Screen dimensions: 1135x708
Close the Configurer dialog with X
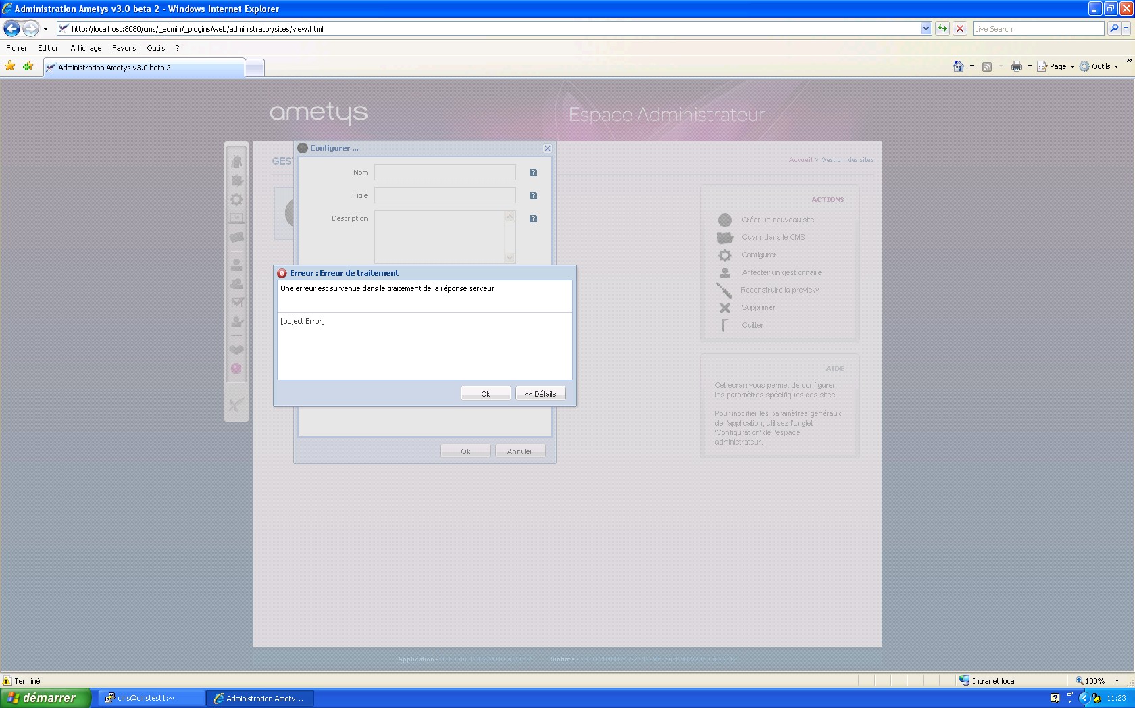point(547,149)
